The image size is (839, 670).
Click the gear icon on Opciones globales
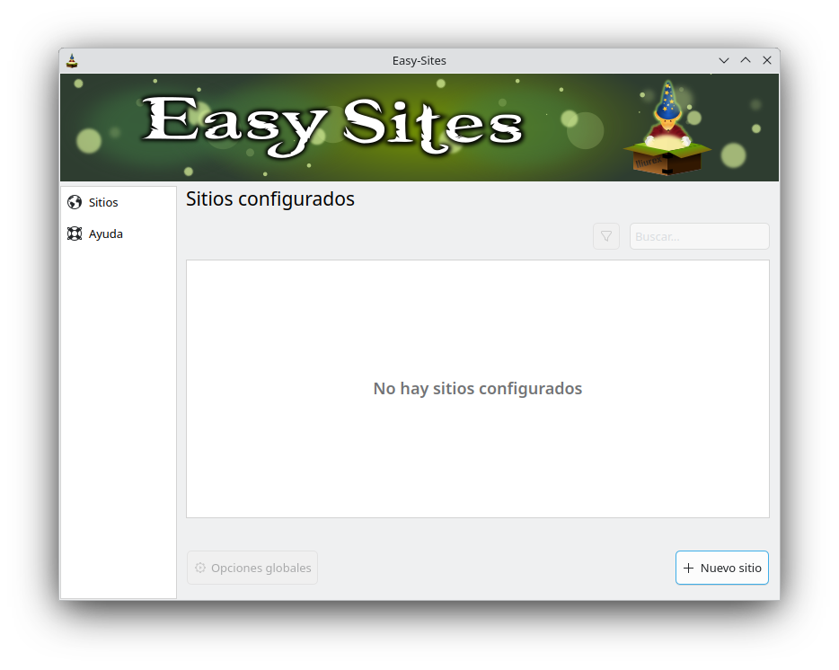click(199, 567)
